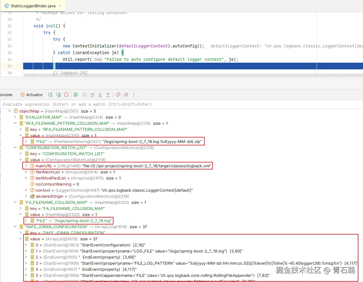
Task: Click the inline defaultLoggerContext debug hint
Action: [287, 46]
